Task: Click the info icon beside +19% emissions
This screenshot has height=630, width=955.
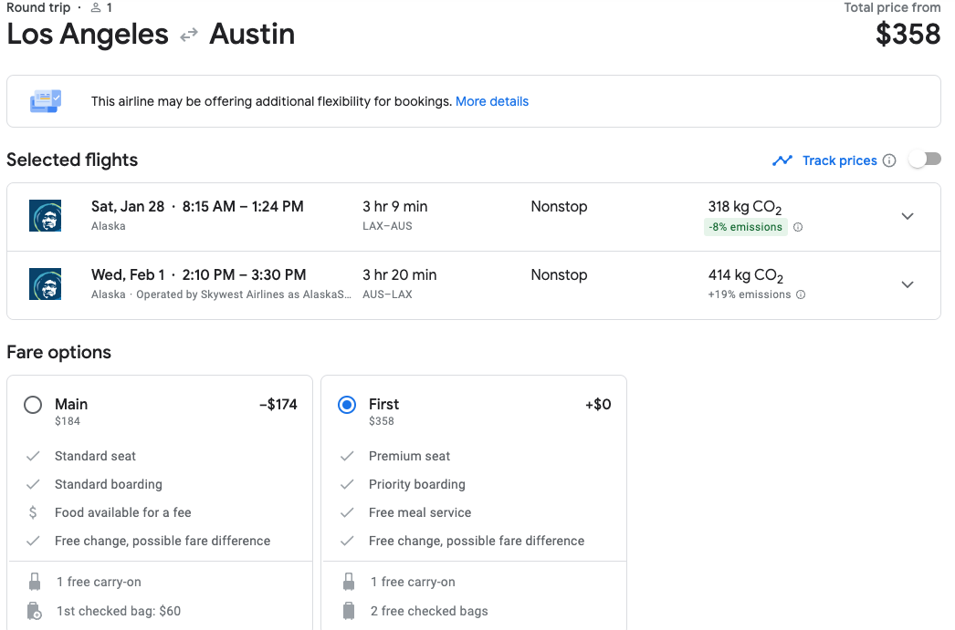Action: pyautogui.click(x=801, y=294)
